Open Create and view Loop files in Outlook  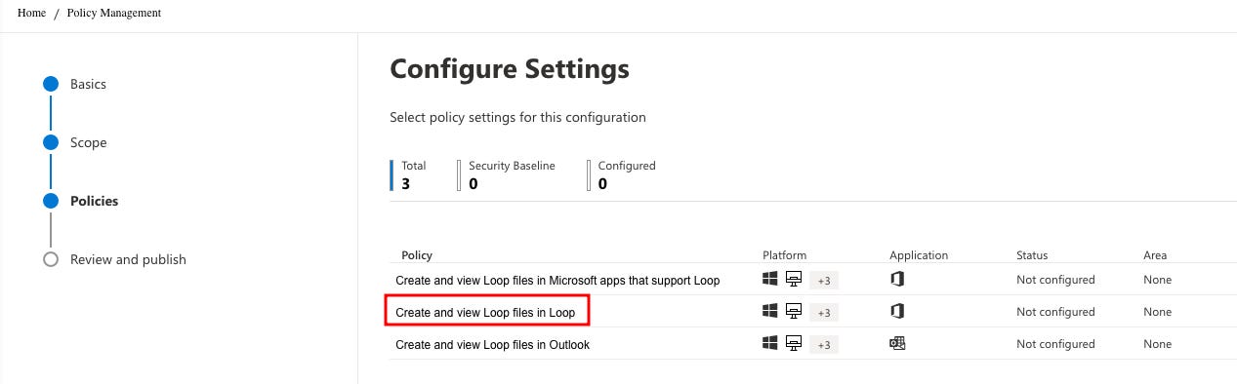[492, 345]
